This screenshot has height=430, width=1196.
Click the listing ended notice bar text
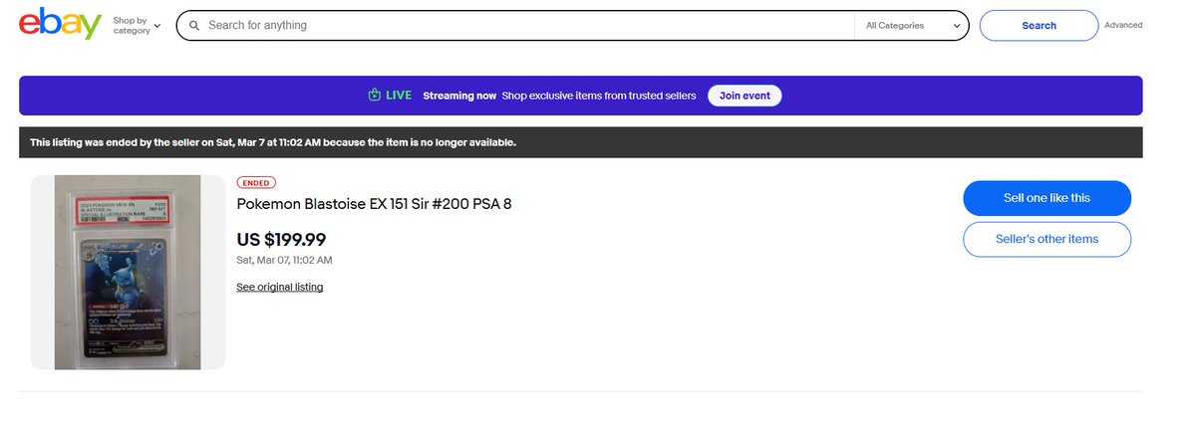[x=272, y=142]
